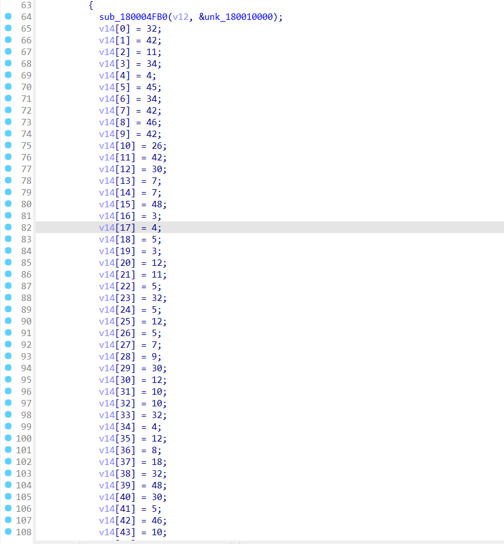
Task: Select statement v14[11] = 42
Action: (133, 158)
